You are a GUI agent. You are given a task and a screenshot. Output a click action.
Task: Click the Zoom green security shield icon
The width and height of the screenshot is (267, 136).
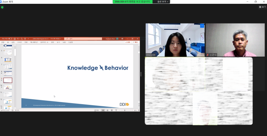(2, 7)
